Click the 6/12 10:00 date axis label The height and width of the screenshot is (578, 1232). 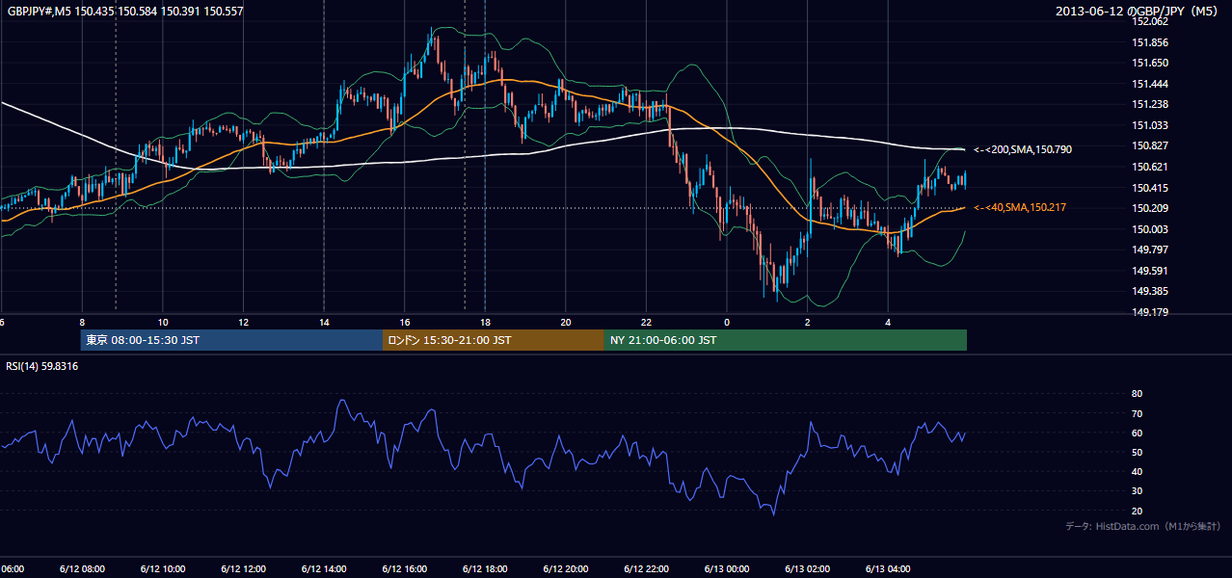coord(163,568)
